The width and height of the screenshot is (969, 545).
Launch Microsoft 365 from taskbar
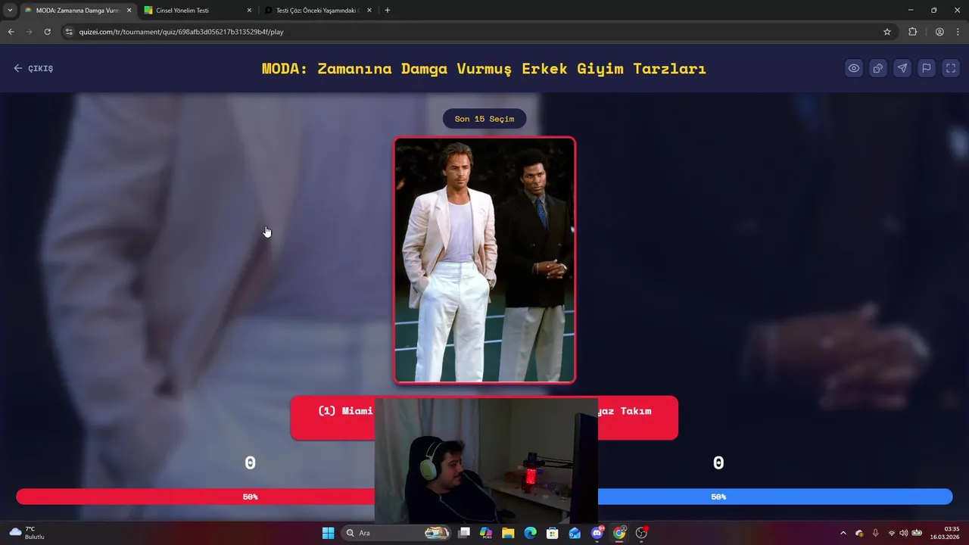pos(486,533)
